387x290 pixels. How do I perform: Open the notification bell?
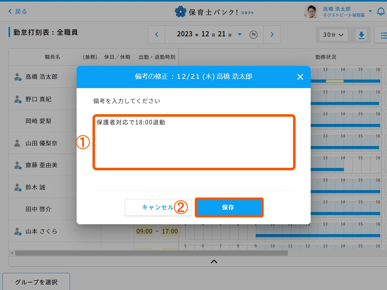tap(381, 11)
